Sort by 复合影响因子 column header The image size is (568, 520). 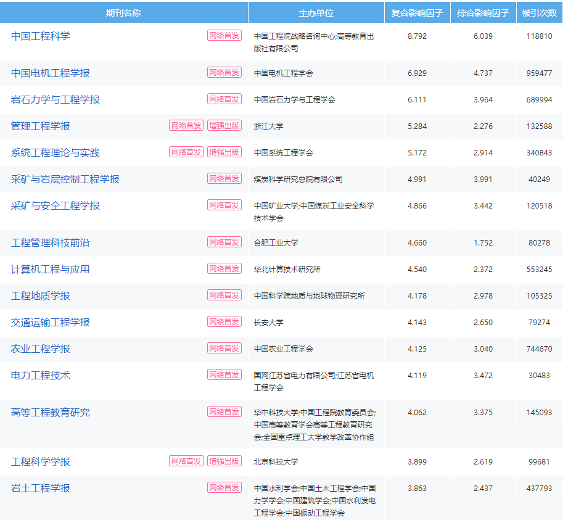(x=418, y=13)
